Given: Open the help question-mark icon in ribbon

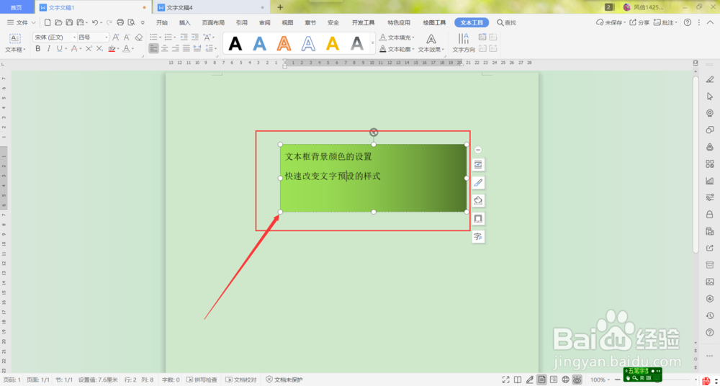Looking at the screenshot, I should [x=688, y=22].
